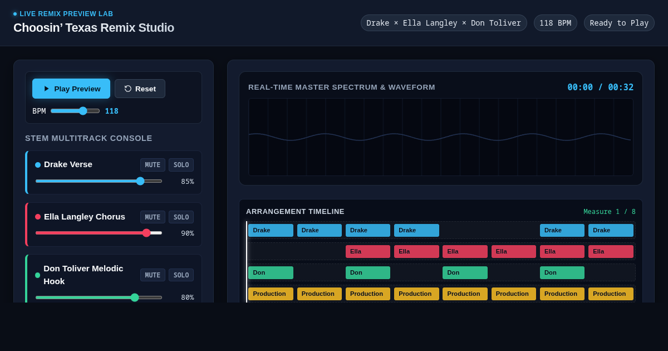The width and height of the screenshot is (668, 351).
Task: Select the first Drake clip in timeline
Action: (271, 230)
